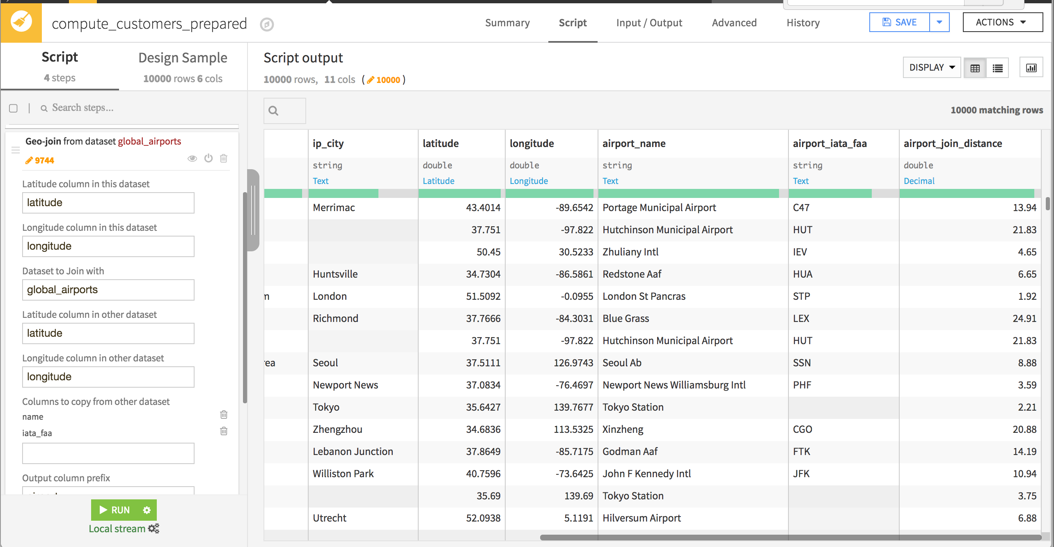Image resolution: width=1054 pixels, height=547 pixels.
Task: Click the pencil 9744 modified rows indicator
Action: click(40, 160)
